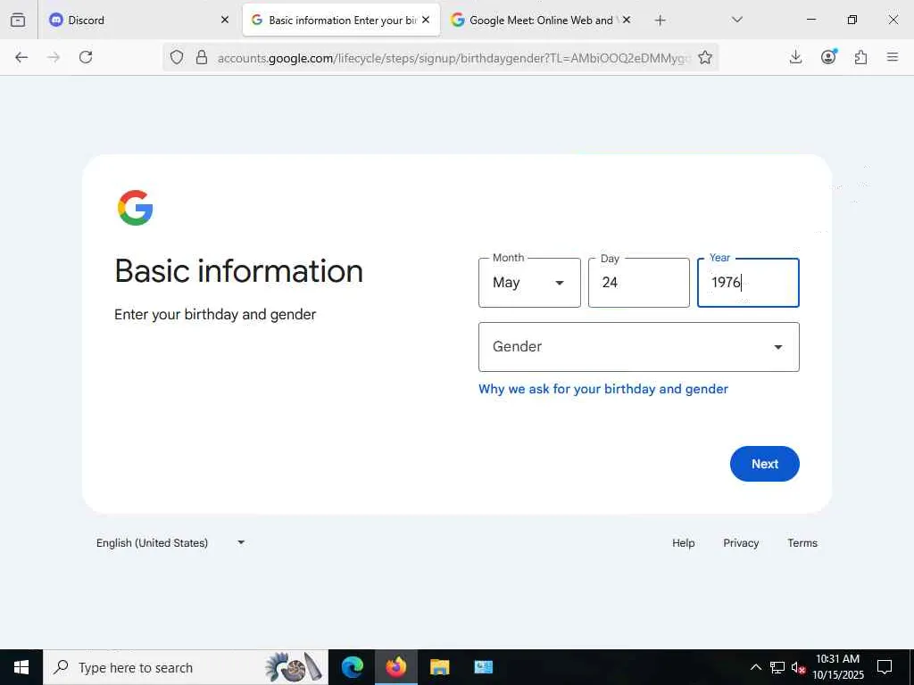Close the Google Meet tab
914x685 pixels.
(627, 20)
